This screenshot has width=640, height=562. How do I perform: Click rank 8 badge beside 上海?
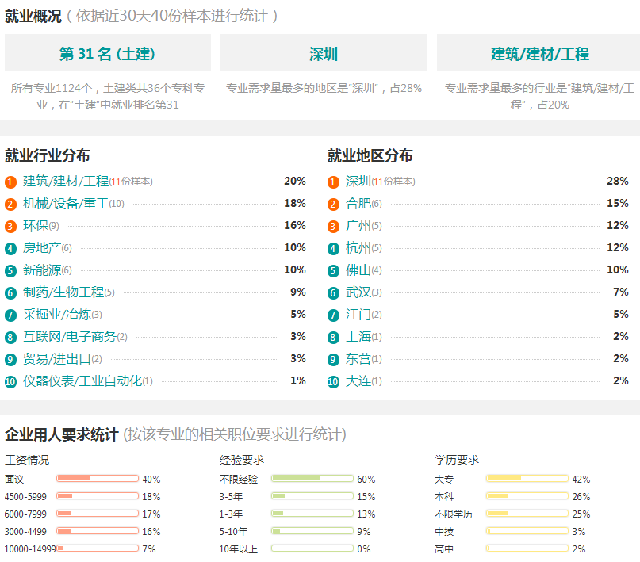click(x=333, y=338)
